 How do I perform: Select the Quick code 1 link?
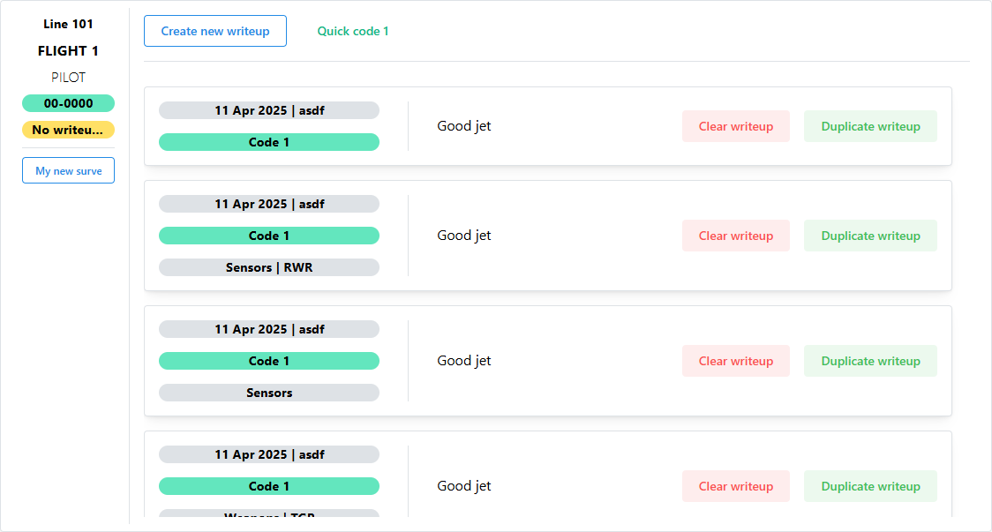coord(353,31)
